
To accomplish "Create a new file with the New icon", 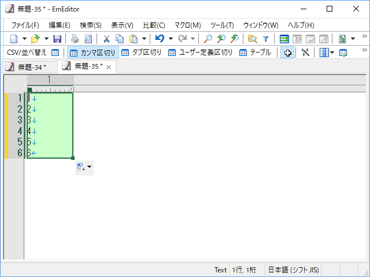I will (14, 39).
